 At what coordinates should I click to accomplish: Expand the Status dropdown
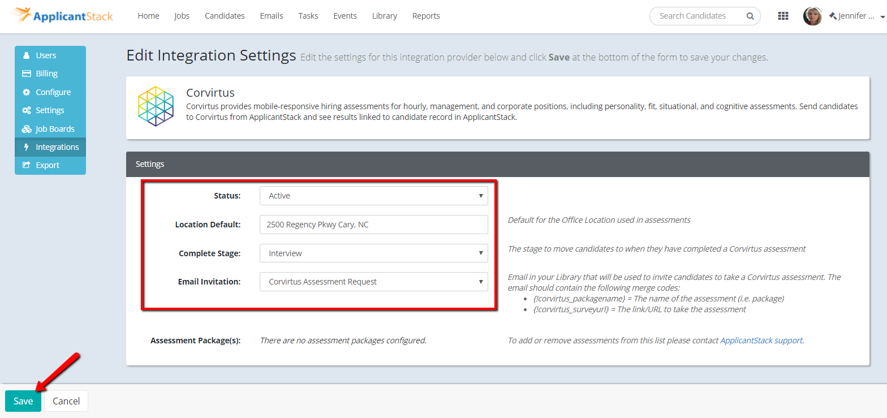tap(373, 196)
